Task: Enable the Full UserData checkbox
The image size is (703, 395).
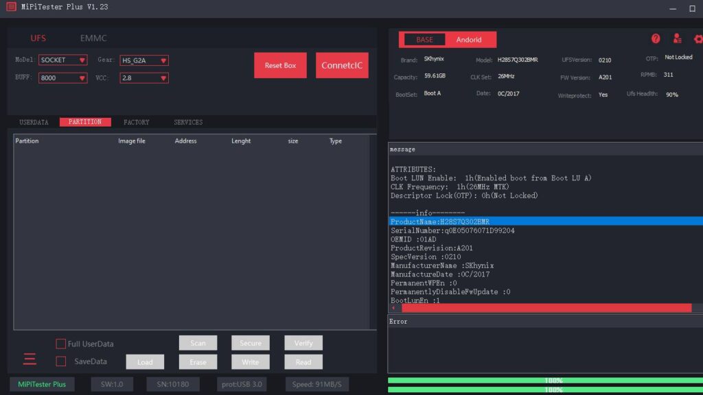Action: [x=61, y=344]
